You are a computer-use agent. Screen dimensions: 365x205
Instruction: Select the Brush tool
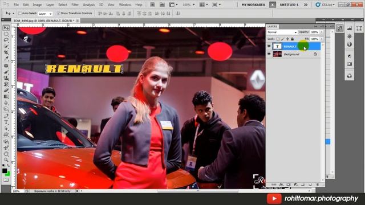coord(6,72)
